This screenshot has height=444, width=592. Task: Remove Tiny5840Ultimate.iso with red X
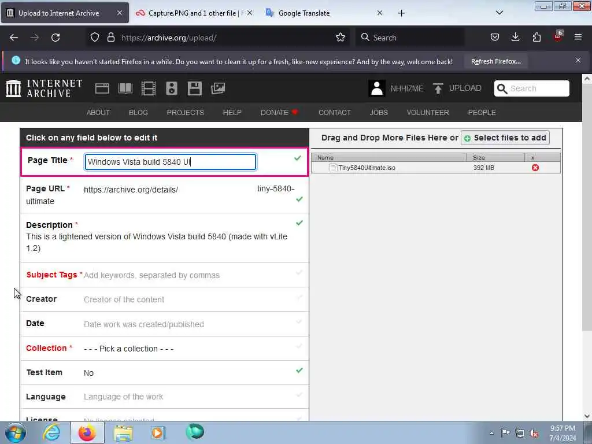point(535,168)
